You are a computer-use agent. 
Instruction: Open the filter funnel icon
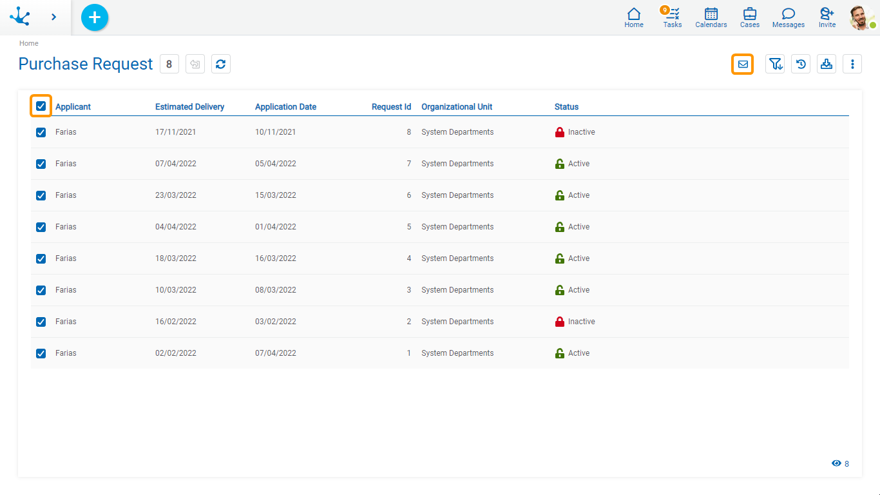coord(775,64)
